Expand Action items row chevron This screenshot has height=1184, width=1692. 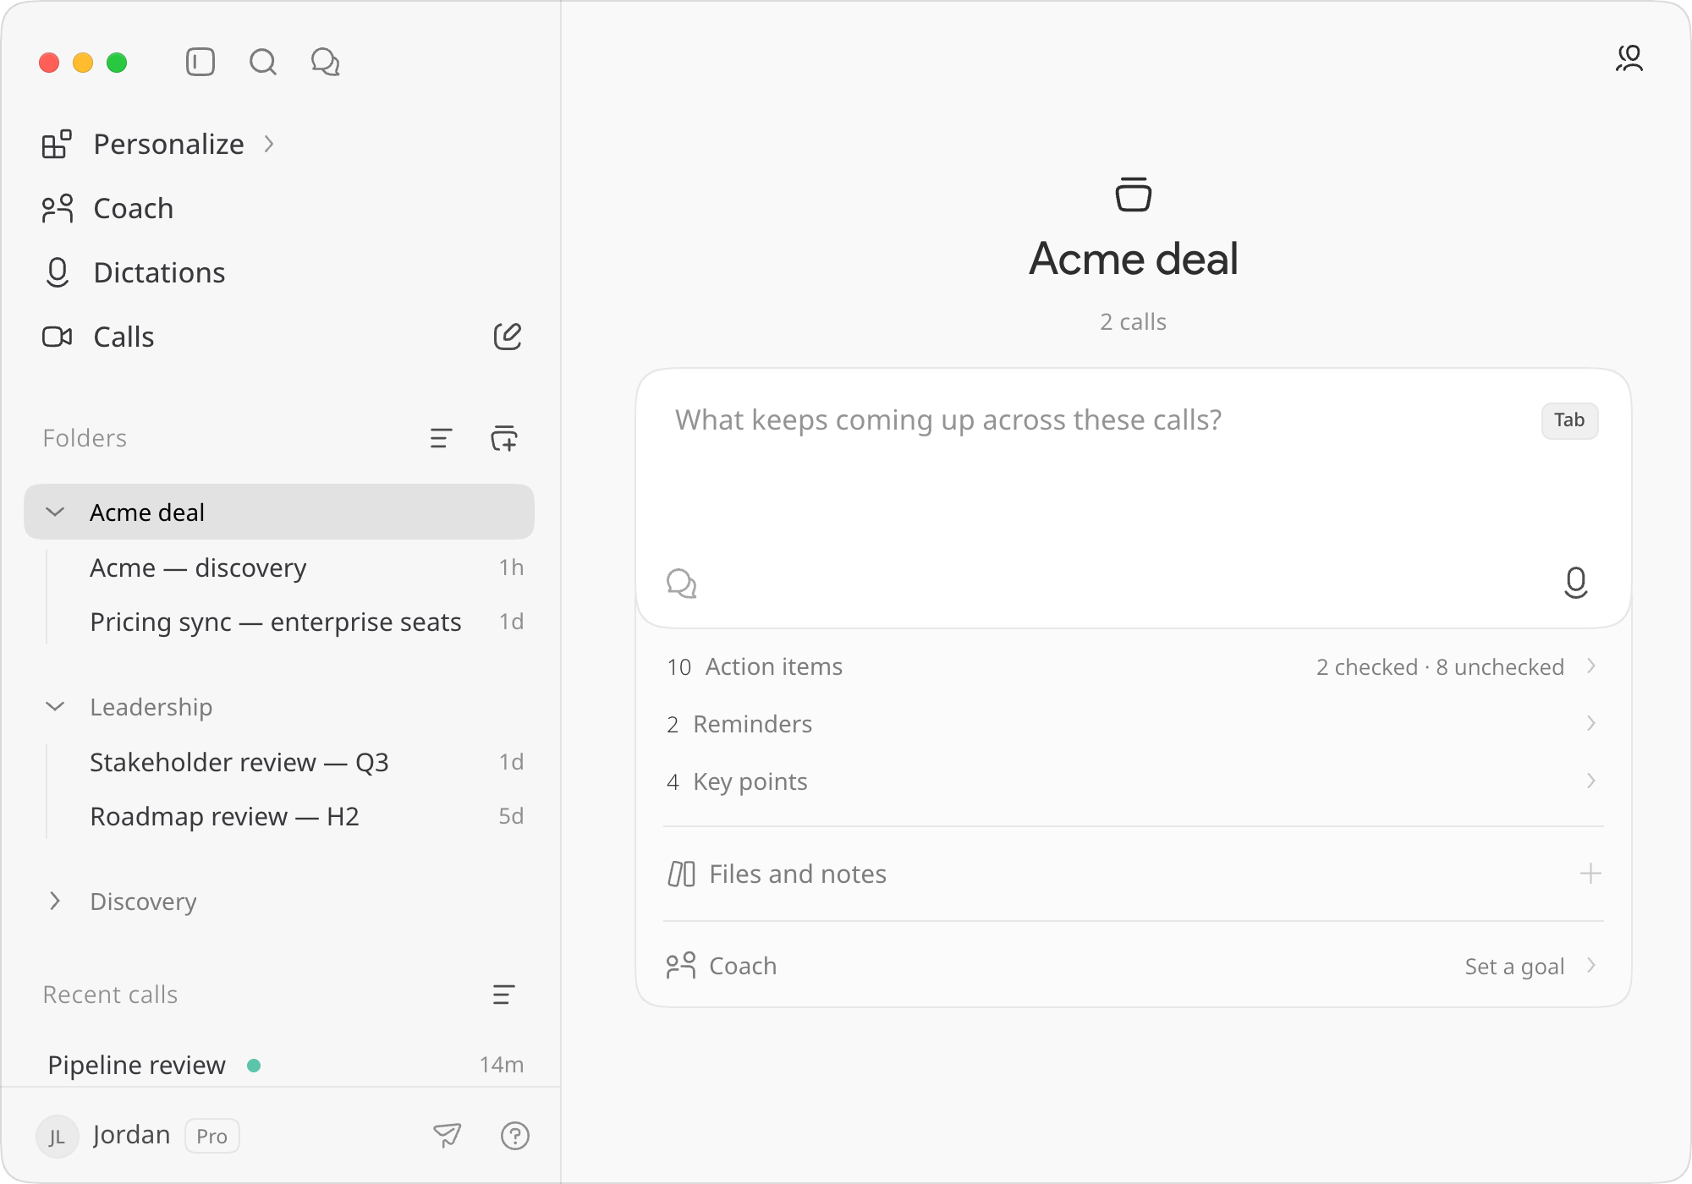(x=1591, y=666)
